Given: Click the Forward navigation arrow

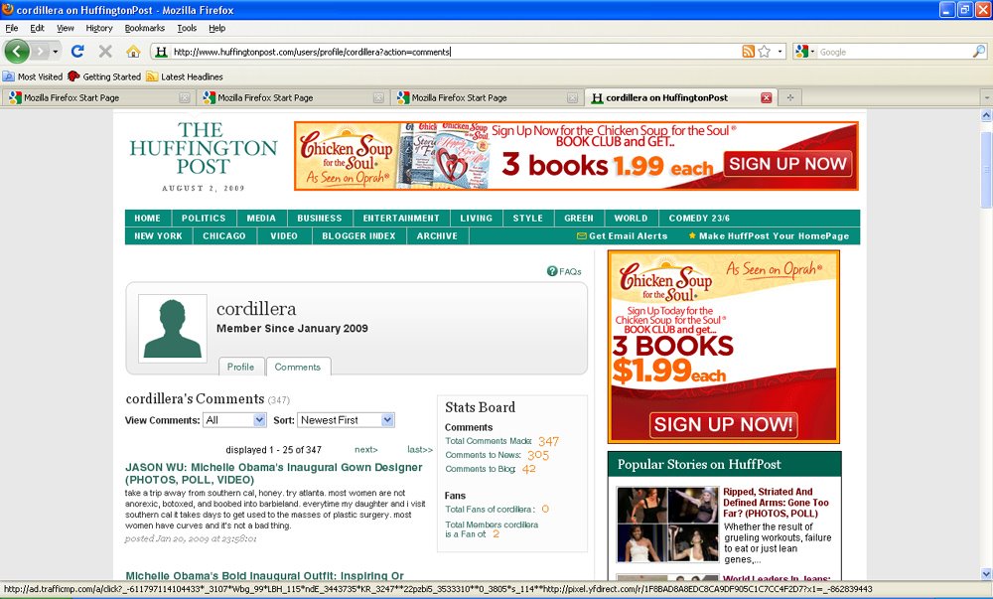Looking at the screenshot, I should 40,52.
